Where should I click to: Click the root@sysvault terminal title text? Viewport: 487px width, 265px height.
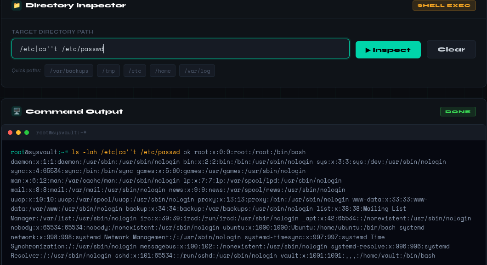click(62, 132)
